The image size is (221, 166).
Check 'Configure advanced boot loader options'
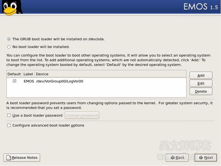(9, 125)
